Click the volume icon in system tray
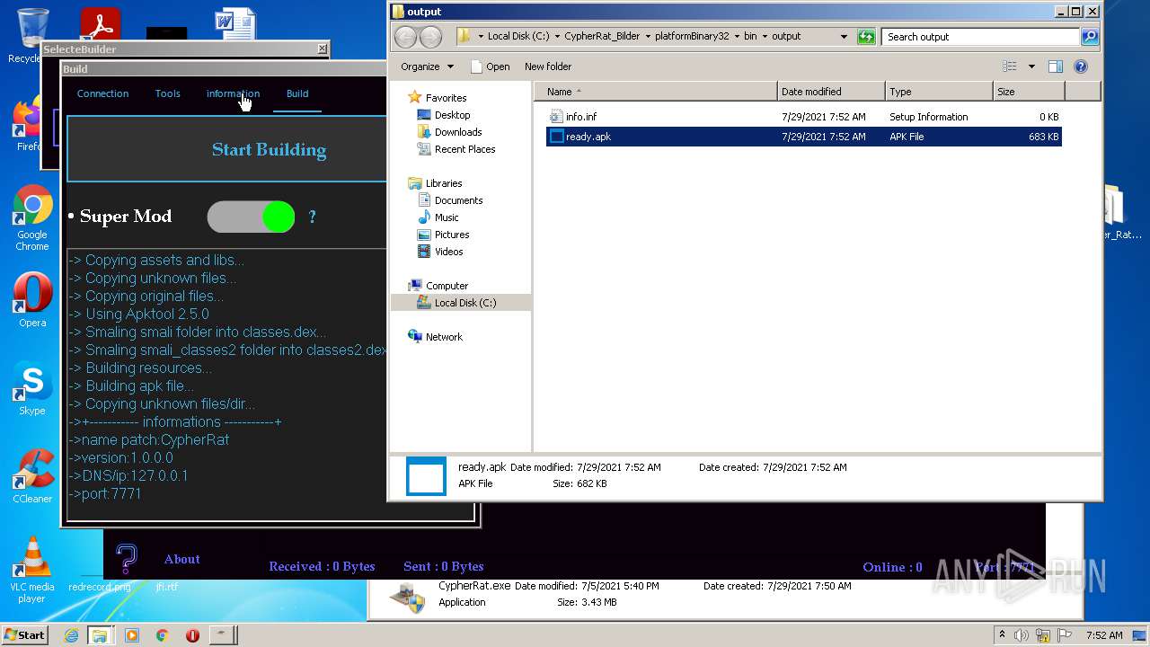This screenshot has height=647, width=1150. [x=1022, y=635]
